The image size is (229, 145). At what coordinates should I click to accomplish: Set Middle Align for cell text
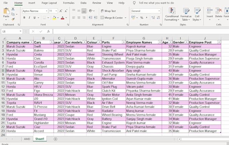click(x=79, y=10)
